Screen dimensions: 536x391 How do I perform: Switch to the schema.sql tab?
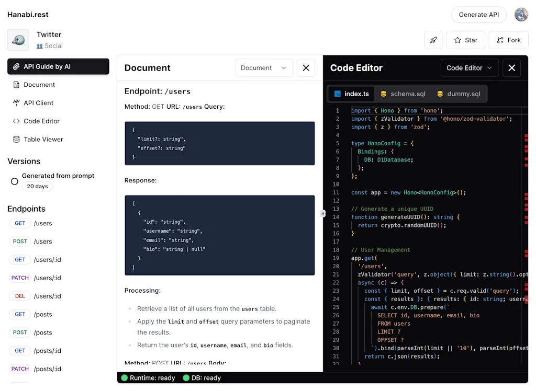pyautogui.click(x=403, y=94)
